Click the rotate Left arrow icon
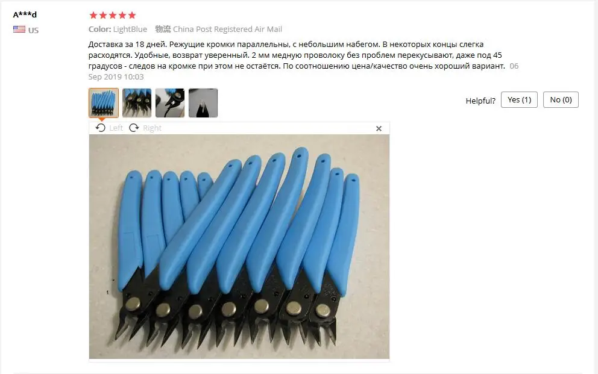This screenshot has height=374, width=598. pyautogui.click(x=100, y=128)
